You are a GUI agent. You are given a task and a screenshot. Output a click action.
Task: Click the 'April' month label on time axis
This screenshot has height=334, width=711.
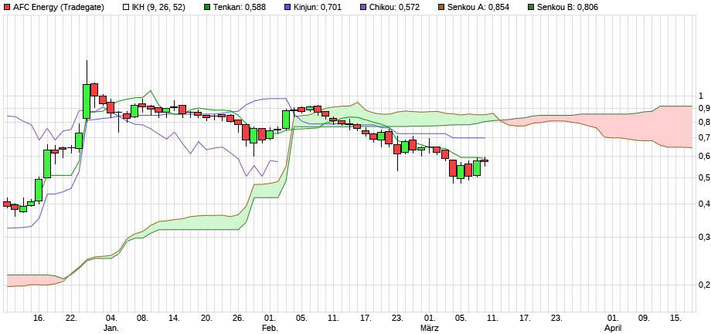click(x=613, y=327)
